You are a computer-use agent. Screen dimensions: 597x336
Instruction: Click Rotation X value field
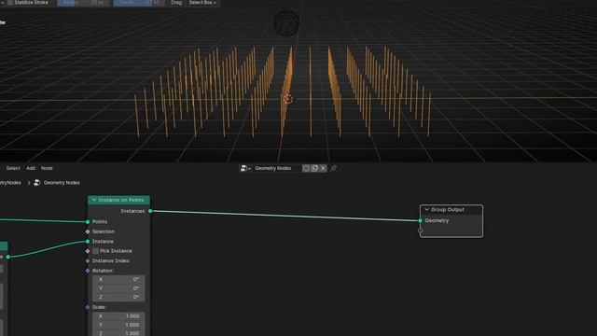coord(118,280)
